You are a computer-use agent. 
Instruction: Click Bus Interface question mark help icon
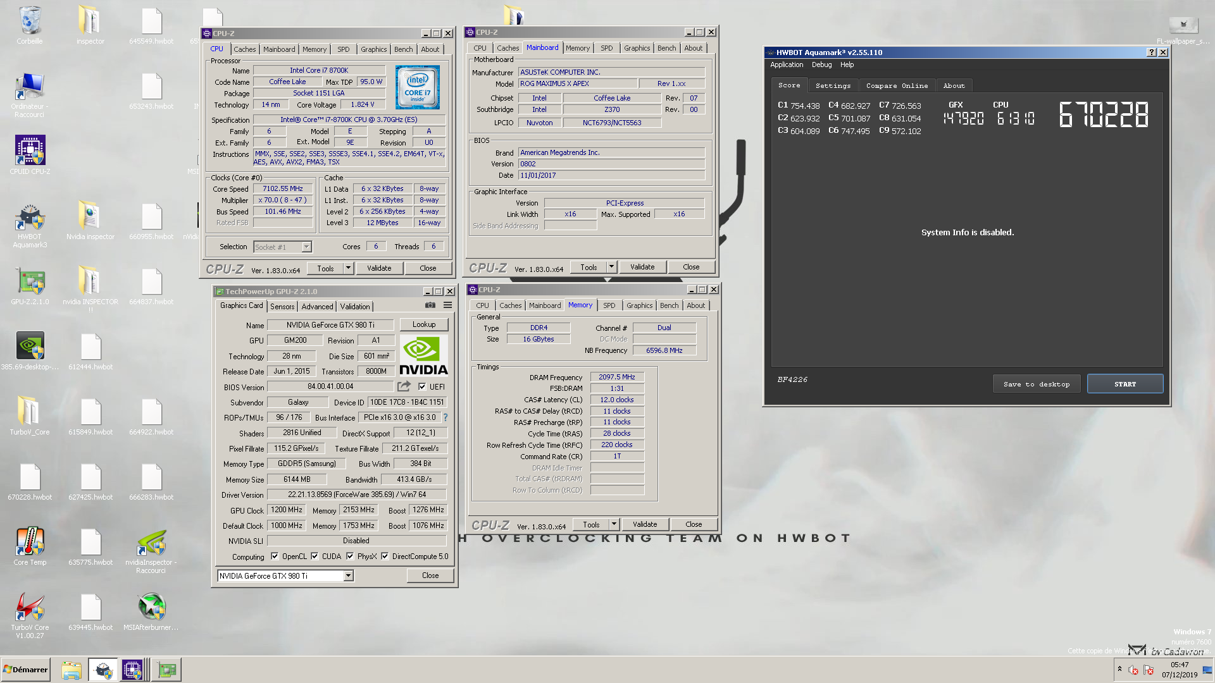point(445,417)
